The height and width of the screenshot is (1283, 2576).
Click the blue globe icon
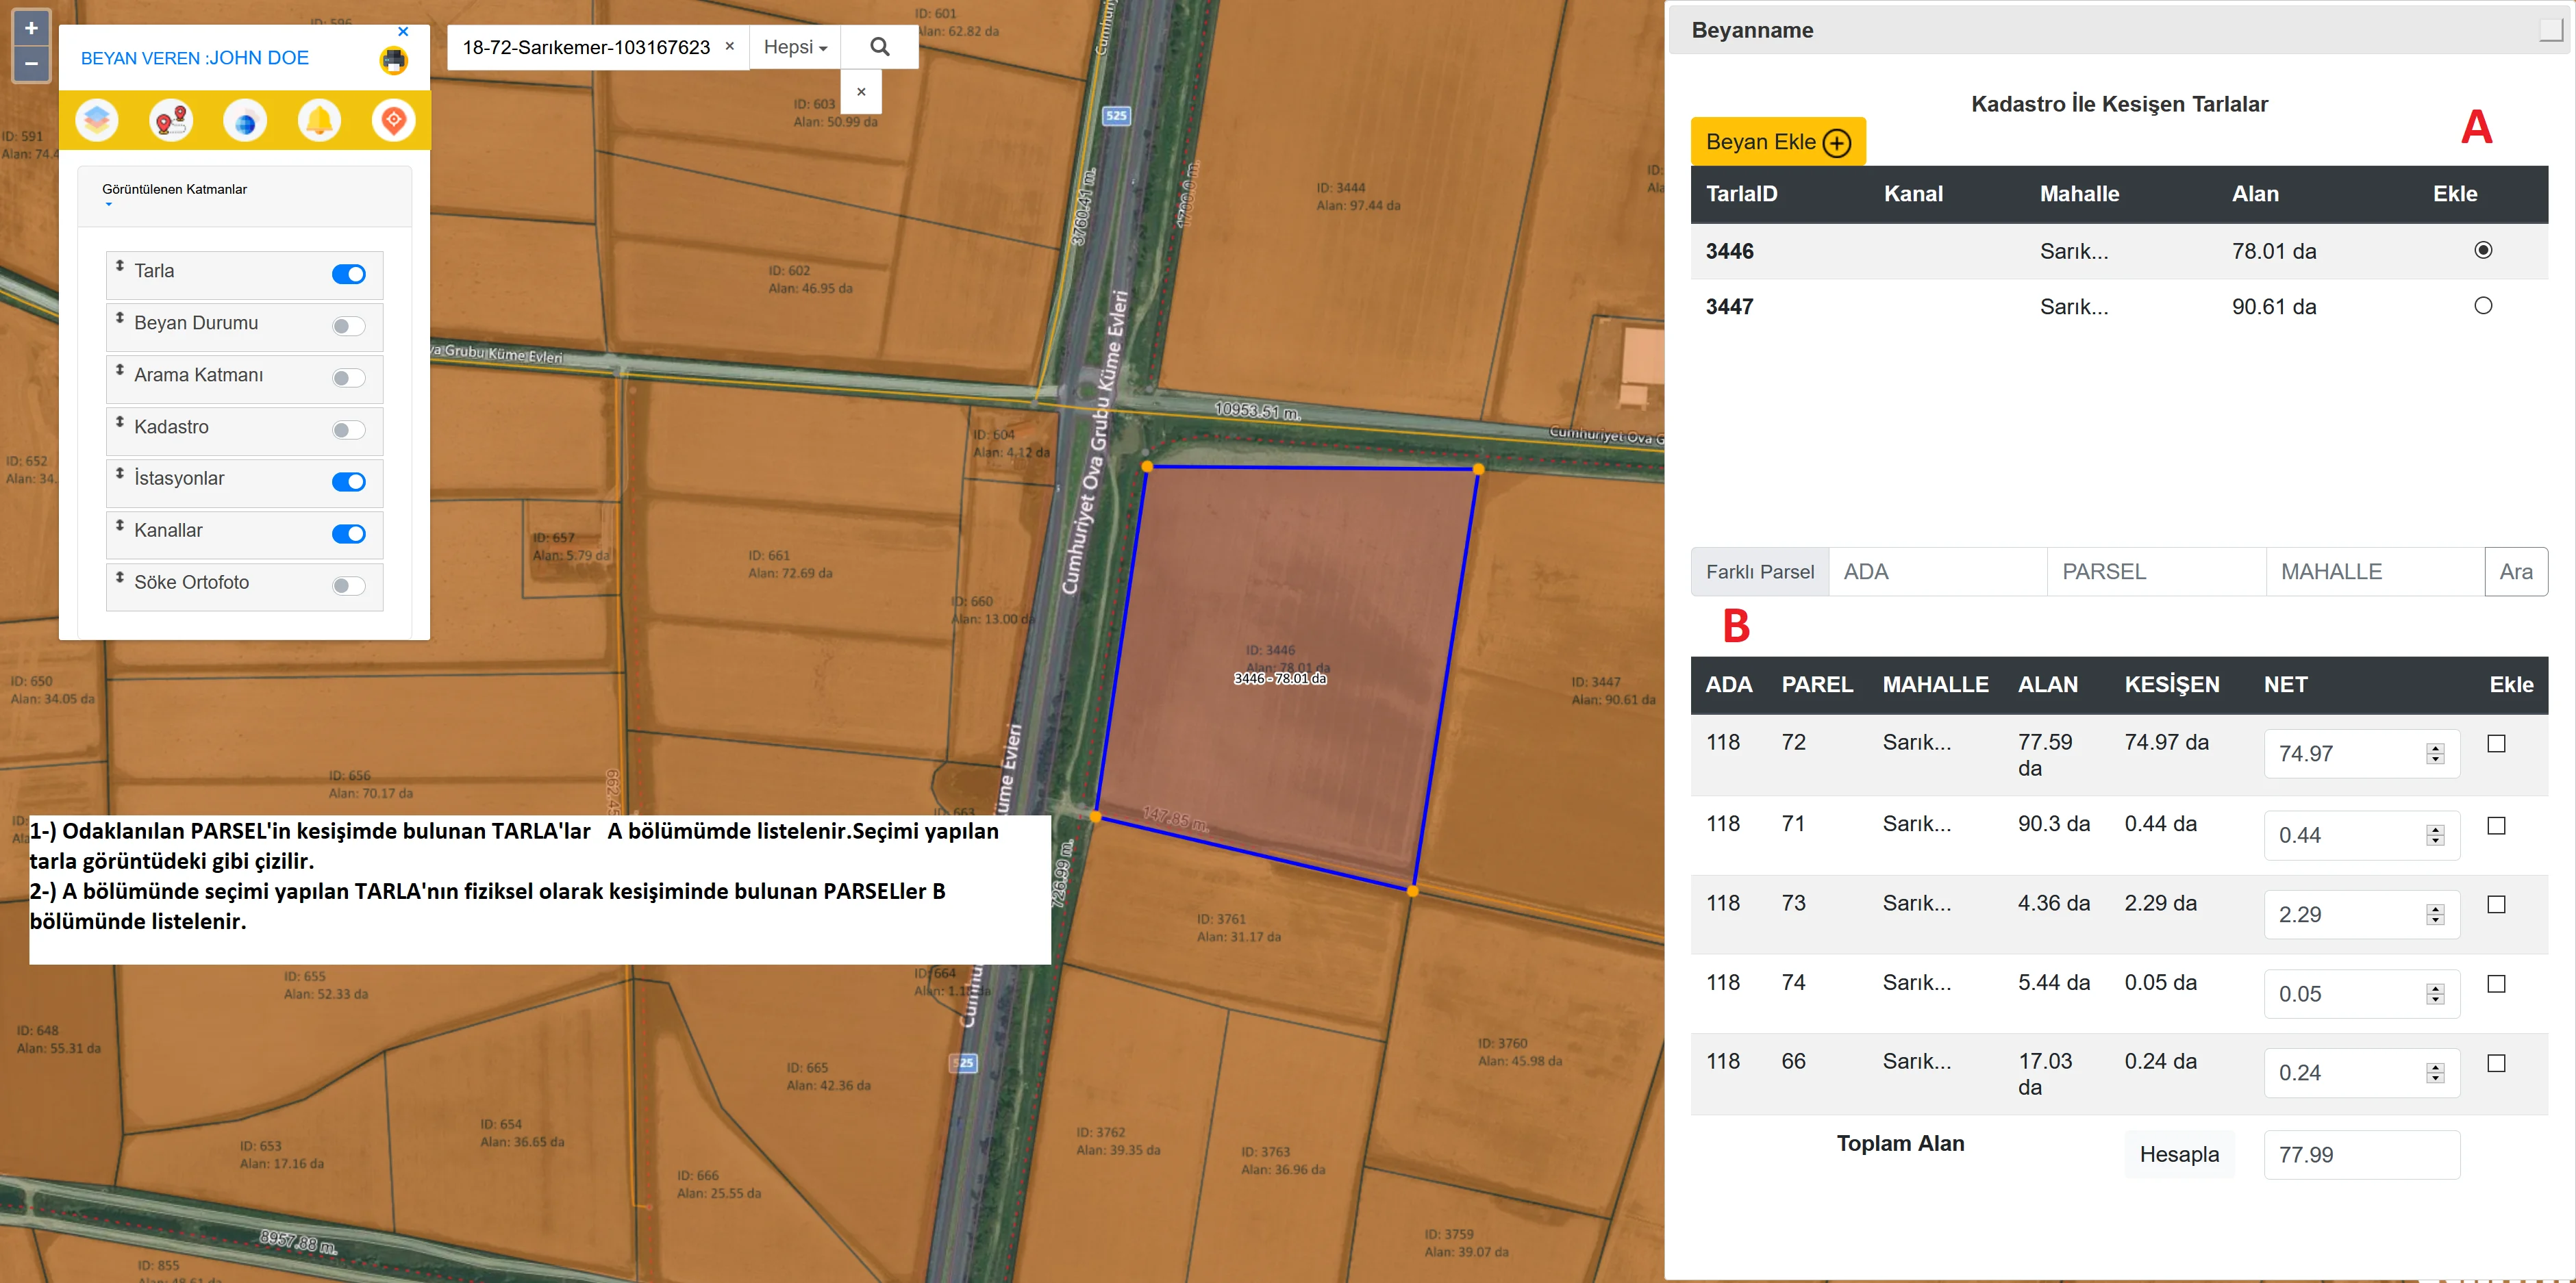(245, 121)
